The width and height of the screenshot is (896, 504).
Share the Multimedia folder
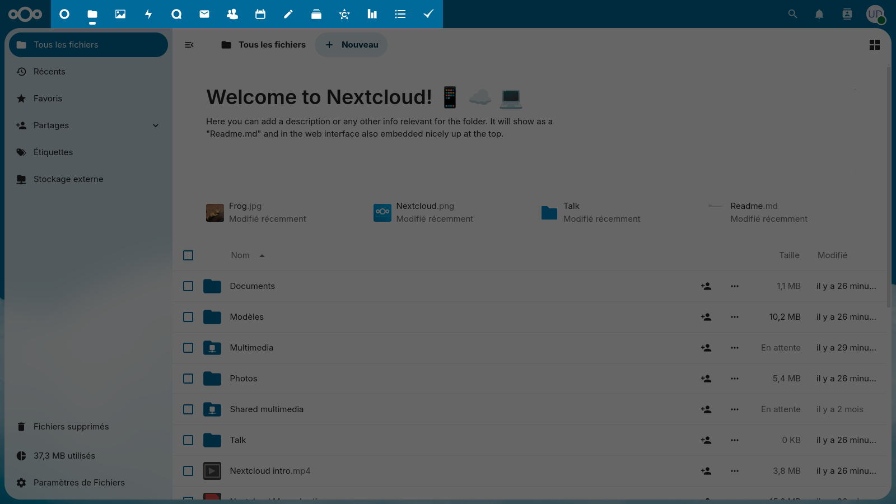pos(706,348)
